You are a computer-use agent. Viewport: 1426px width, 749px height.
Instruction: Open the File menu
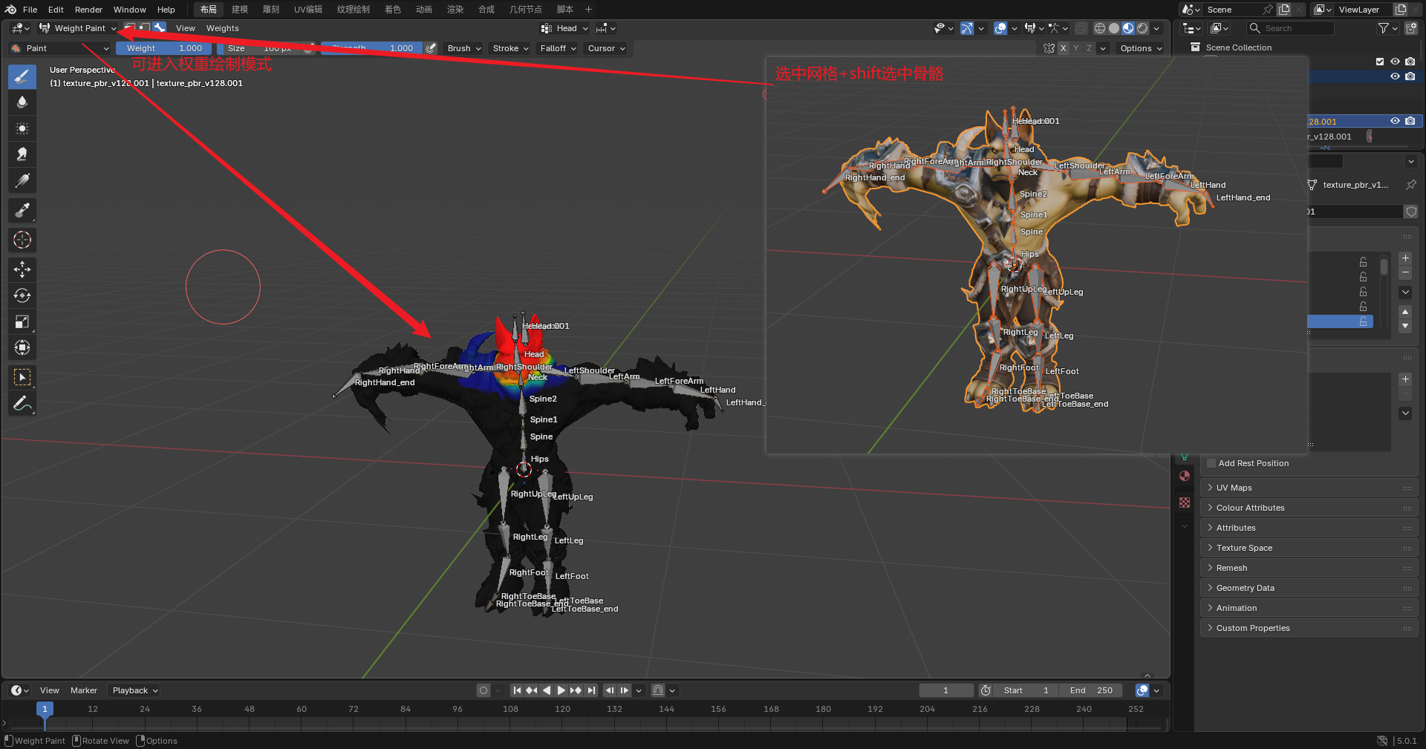30,10
